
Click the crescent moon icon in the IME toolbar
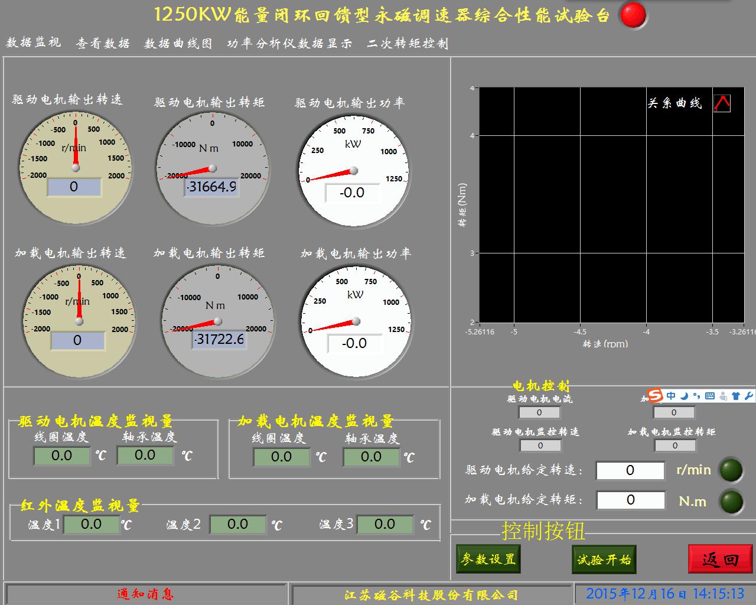point(684,396)
